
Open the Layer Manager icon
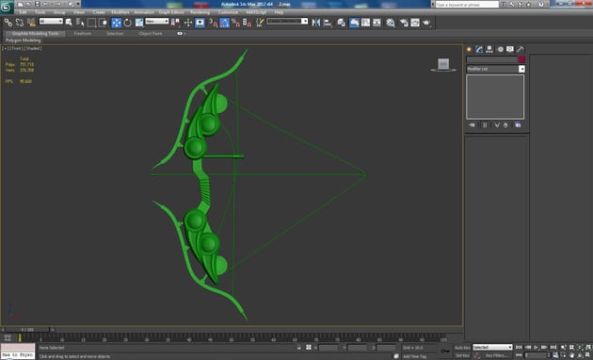tap(341, 23)
